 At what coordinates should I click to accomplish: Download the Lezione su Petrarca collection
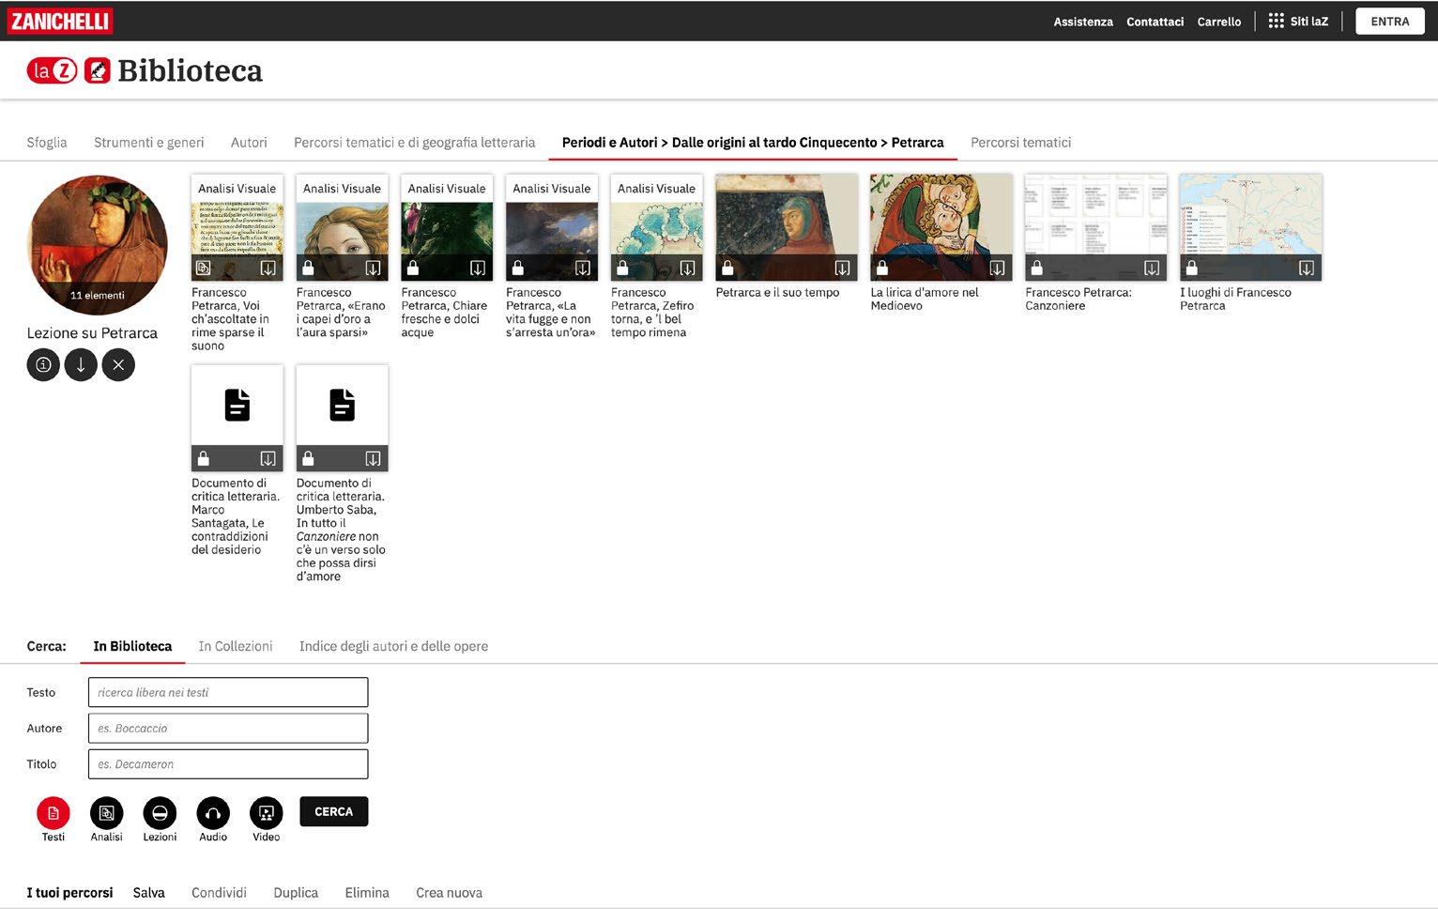pyautogui.click(x=81, y=364)
